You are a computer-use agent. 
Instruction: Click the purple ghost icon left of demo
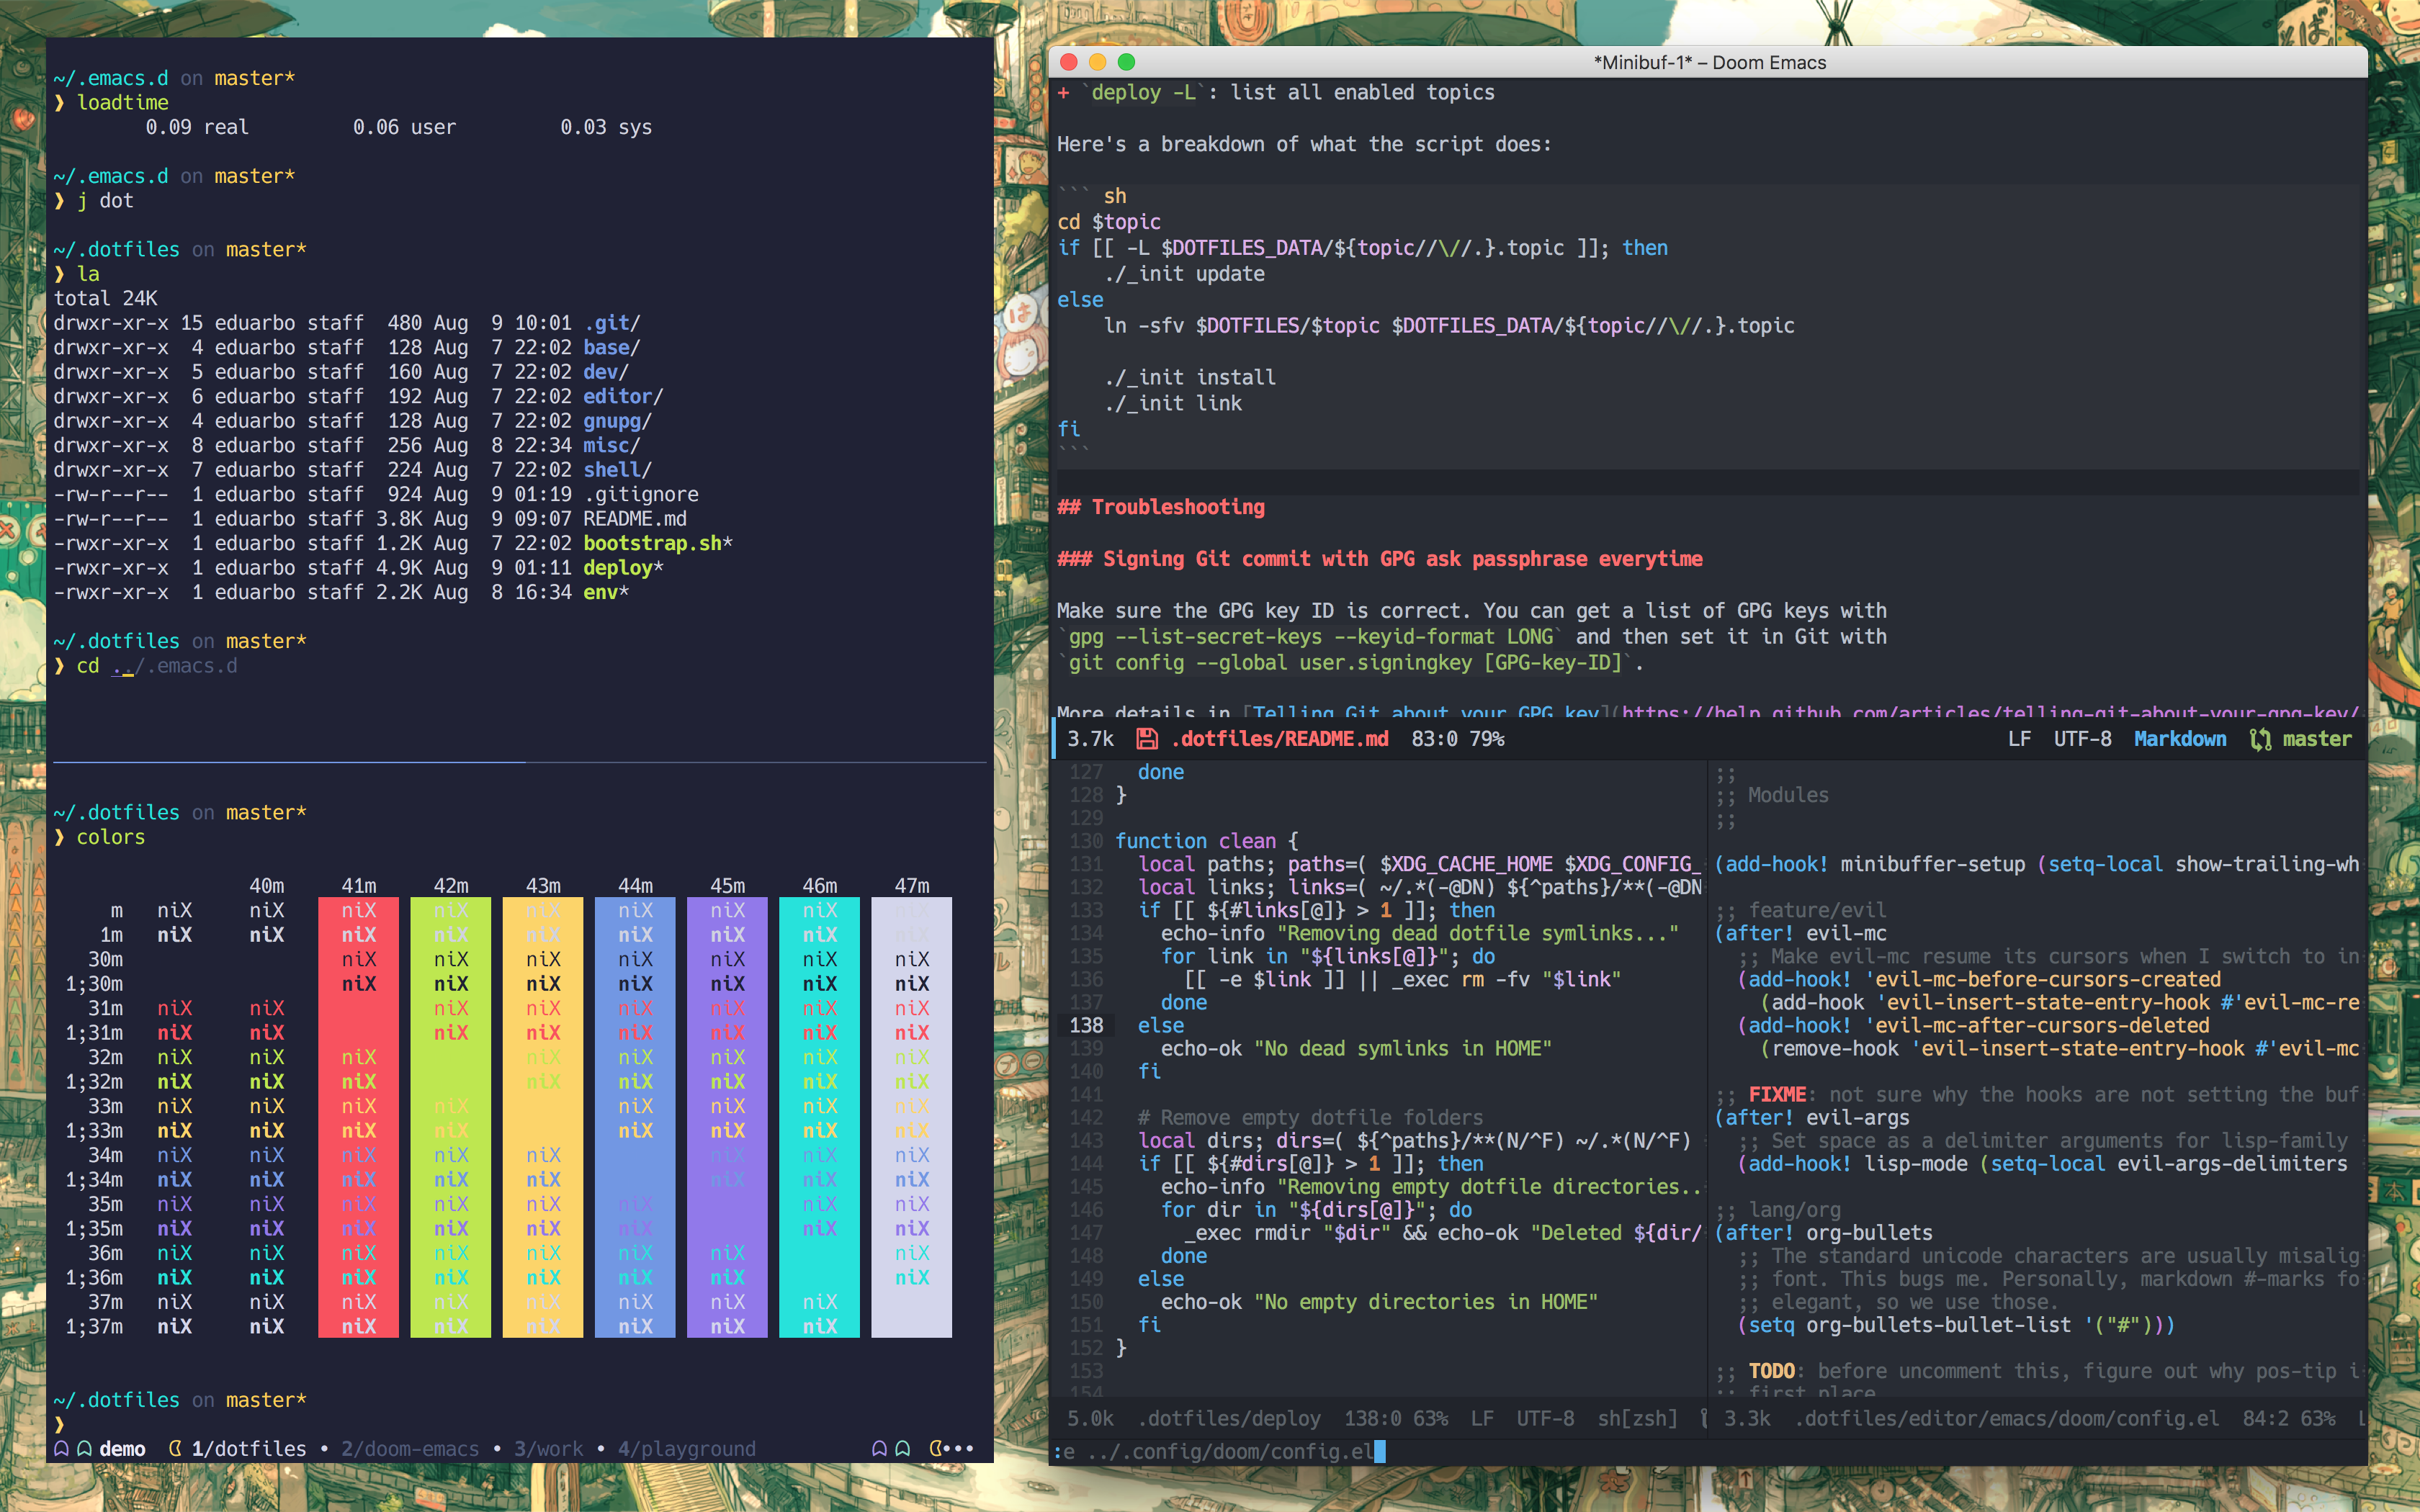pos(62,1448)
